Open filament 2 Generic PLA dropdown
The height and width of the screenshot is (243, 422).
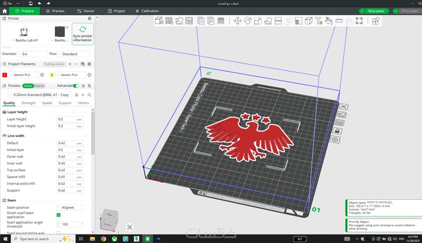tap(71, 75)
